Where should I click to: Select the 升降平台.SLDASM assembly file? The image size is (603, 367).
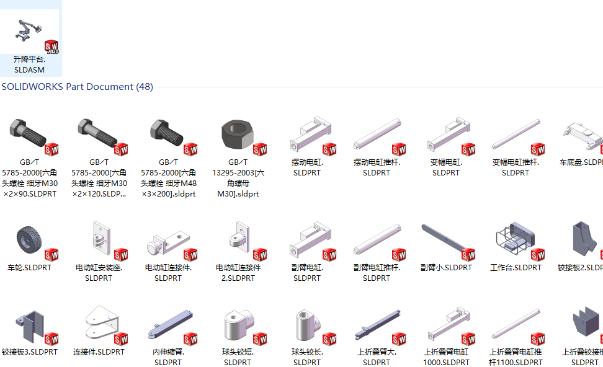click(x=30, y=42)
